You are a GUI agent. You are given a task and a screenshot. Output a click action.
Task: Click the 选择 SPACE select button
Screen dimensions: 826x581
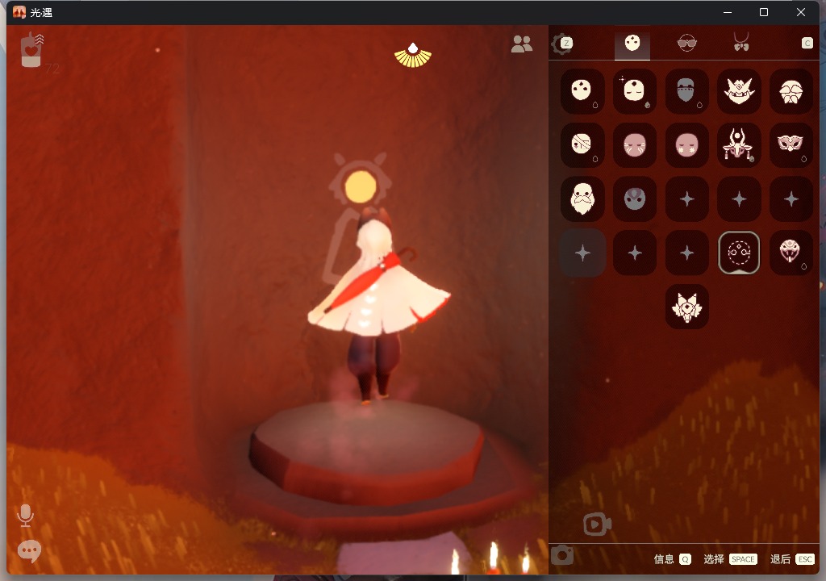pyautogui.click(x=730, y=559)
